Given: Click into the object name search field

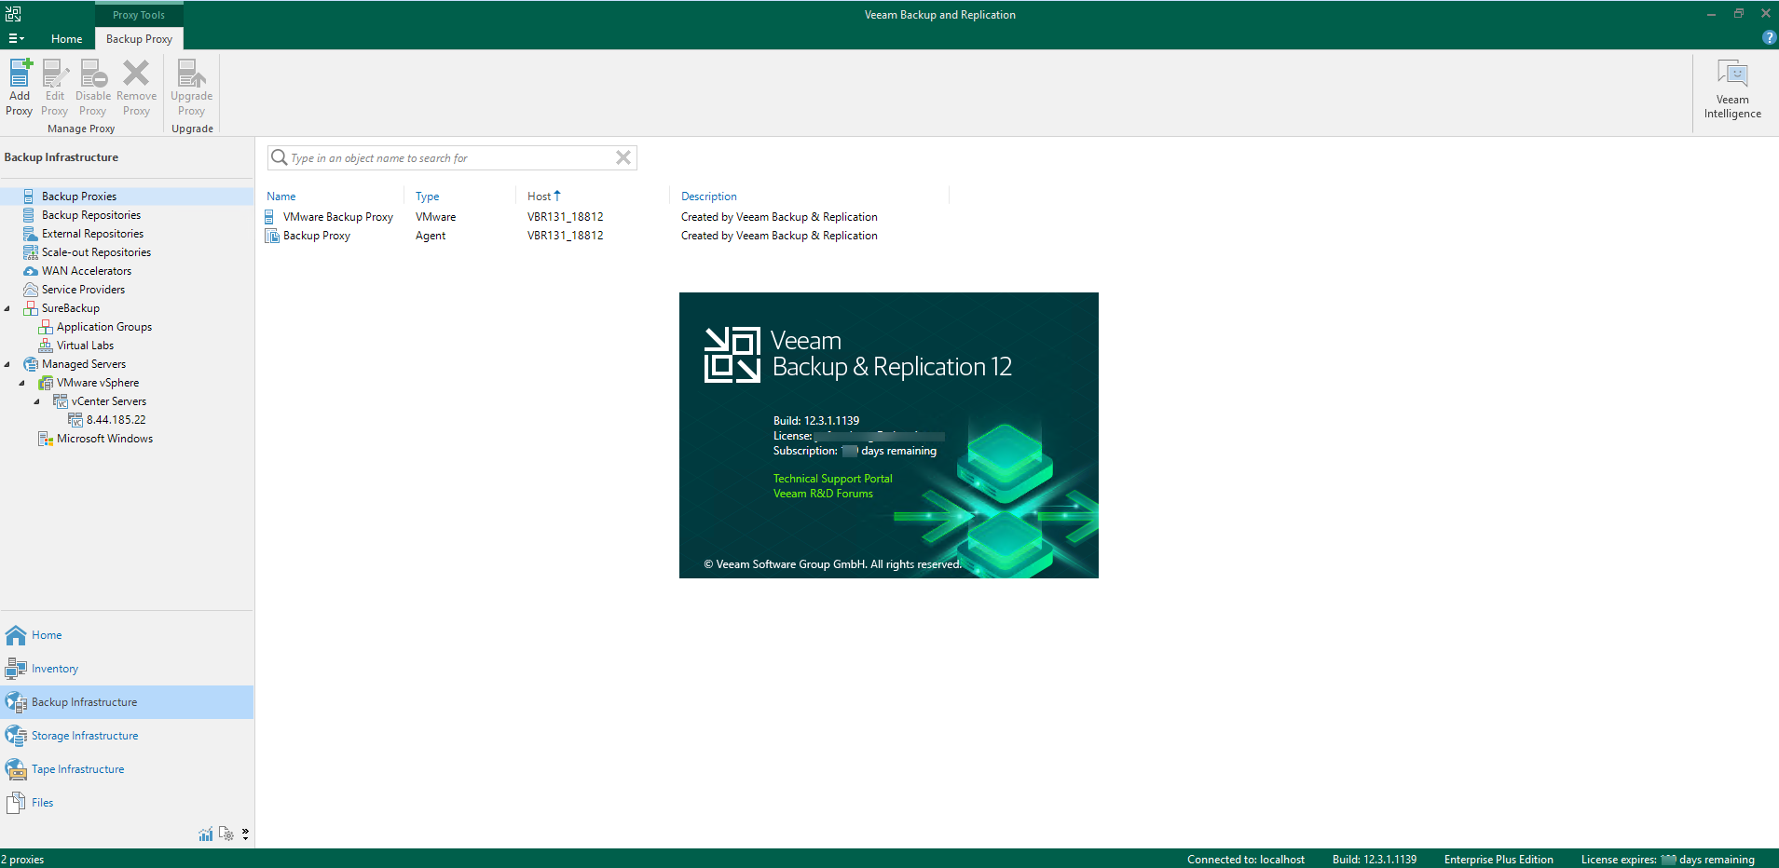Looking at the screenshot, I should tap(452, 157).
